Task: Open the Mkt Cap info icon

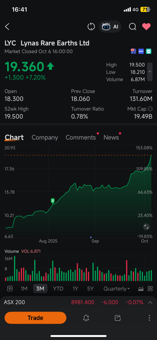Action: pos(150,109)
